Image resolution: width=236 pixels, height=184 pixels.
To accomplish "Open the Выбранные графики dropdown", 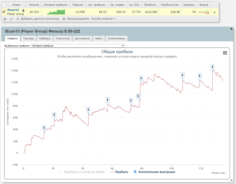I will coord(78,46).
